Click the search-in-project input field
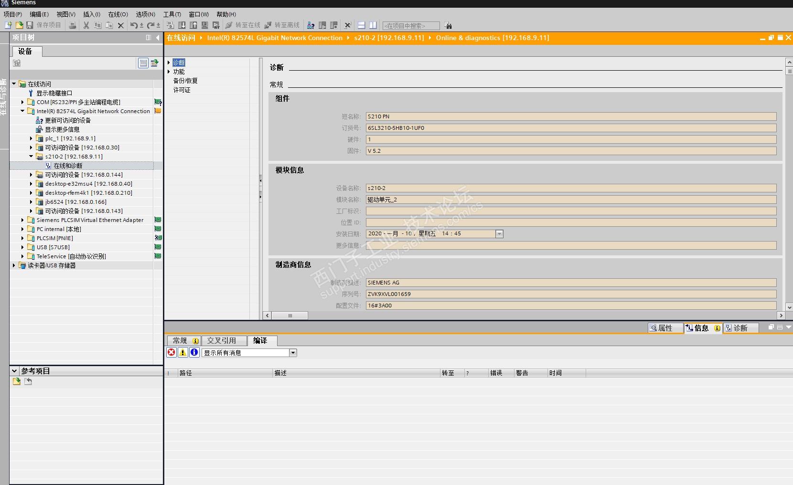 (411, 26)
